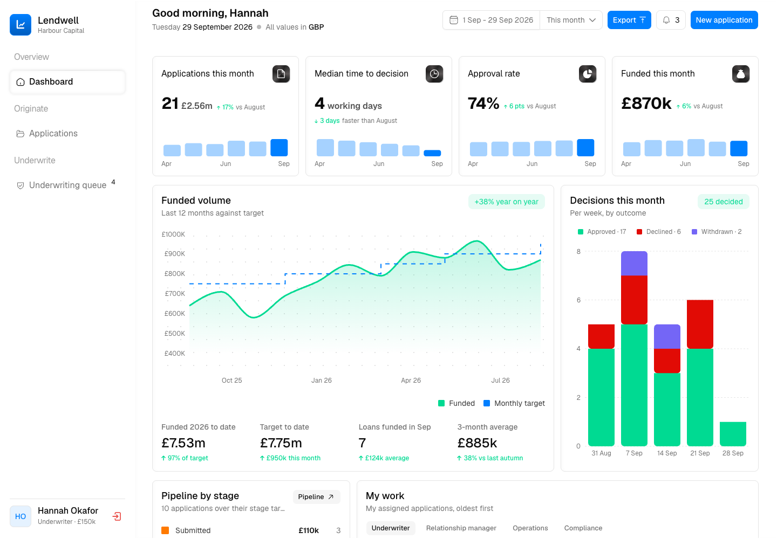Select the Underwriter tab in My work
This screenshot has width=777, height=539.
391,528
